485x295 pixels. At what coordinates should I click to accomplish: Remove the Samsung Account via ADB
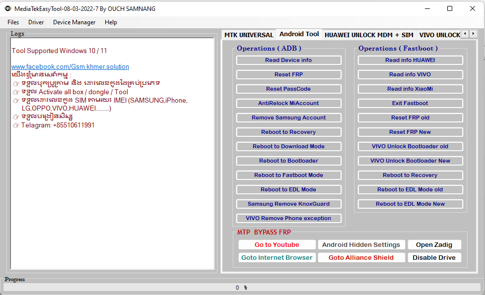tap(288, 118)
